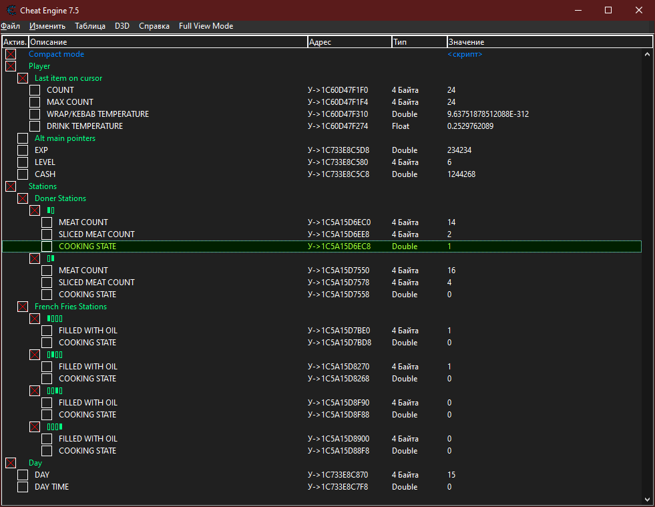
Task: Open the Файл menu
Action: pyautogui.click(x=11, y=26)
